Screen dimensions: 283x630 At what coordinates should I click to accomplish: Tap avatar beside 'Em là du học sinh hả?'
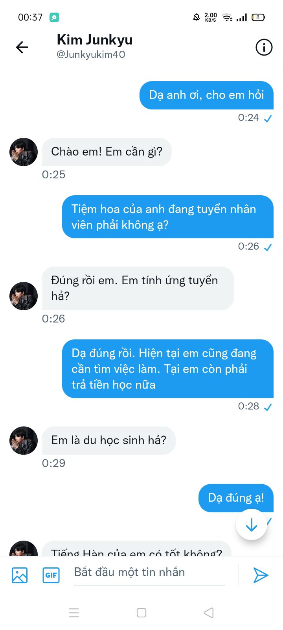pos(24,441)
